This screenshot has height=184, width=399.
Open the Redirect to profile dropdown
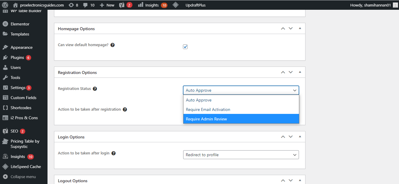[x=241, y=155]
